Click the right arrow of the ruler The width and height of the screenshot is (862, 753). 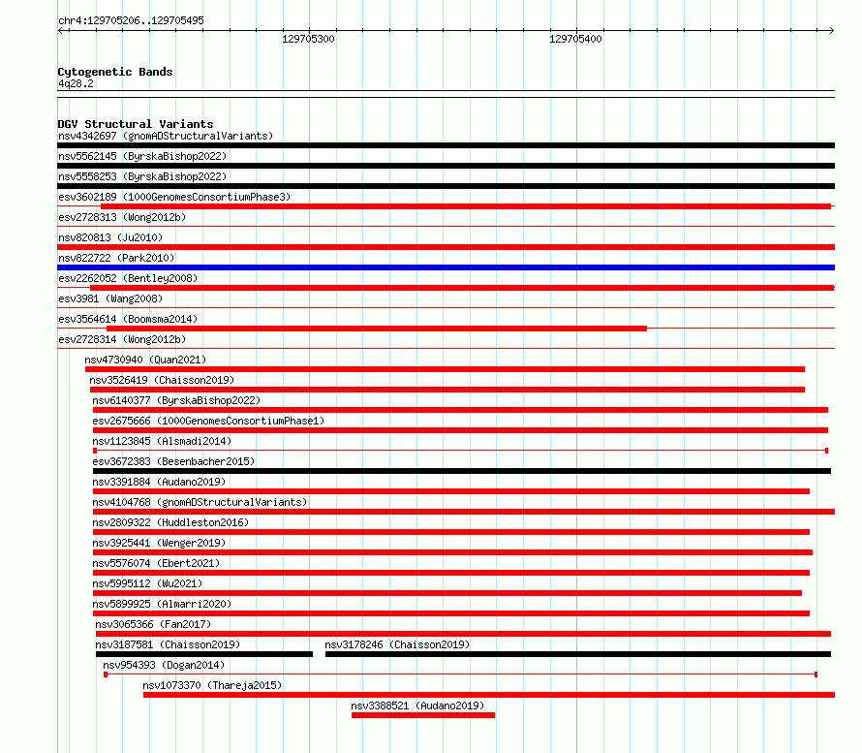click(x=831, y=31)
